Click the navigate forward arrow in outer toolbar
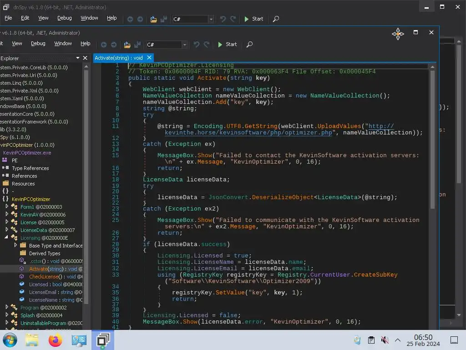This screenshot has width=466, height=350. (x=140, y=19)
